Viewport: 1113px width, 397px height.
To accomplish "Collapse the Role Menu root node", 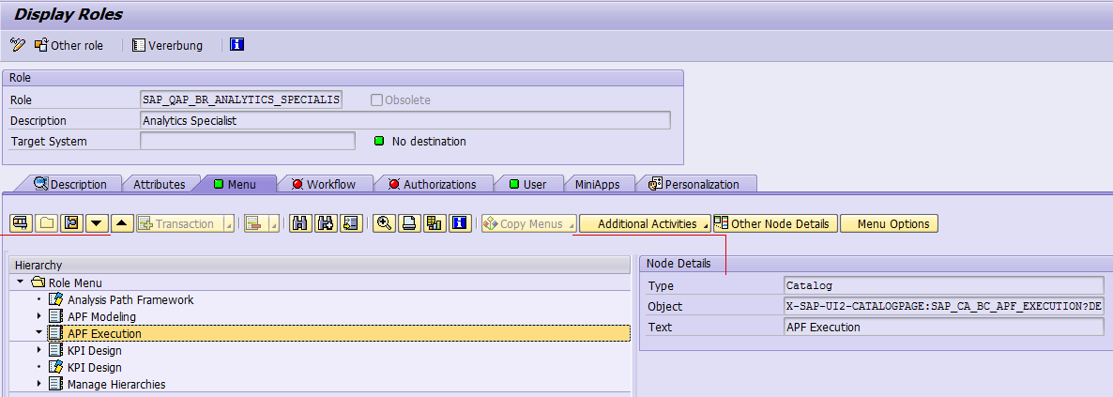I will 21,282.
